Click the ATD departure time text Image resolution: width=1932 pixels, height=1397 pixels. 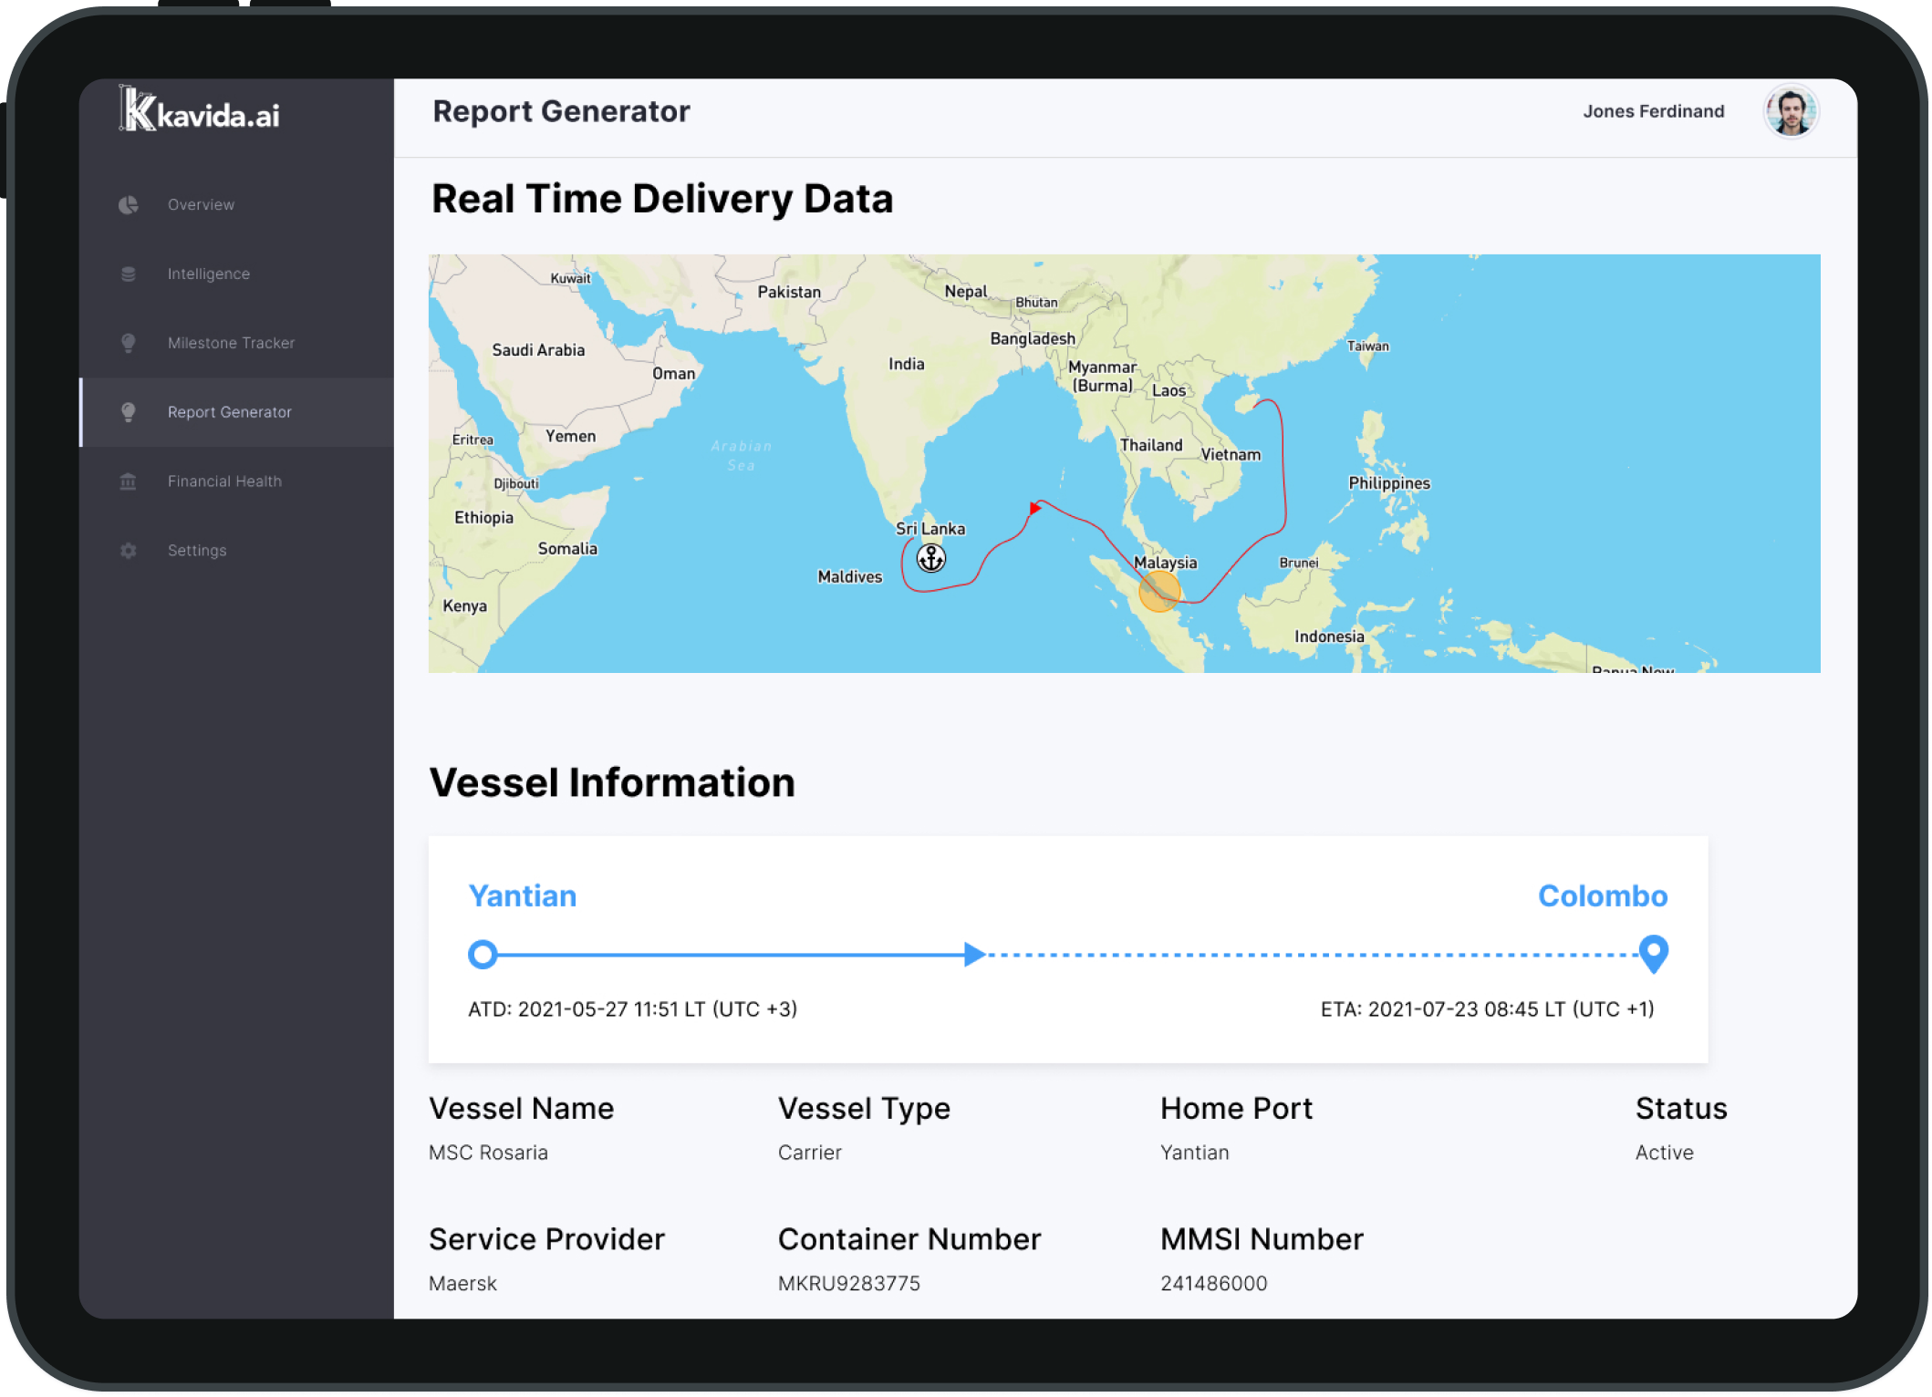[632, 1009]
